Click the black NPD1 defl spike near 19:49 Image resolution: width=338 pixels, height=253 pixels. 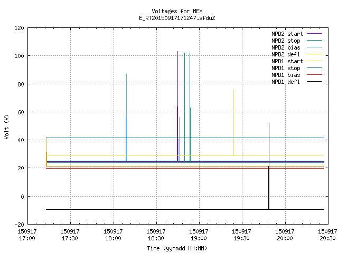click(269, 166)
